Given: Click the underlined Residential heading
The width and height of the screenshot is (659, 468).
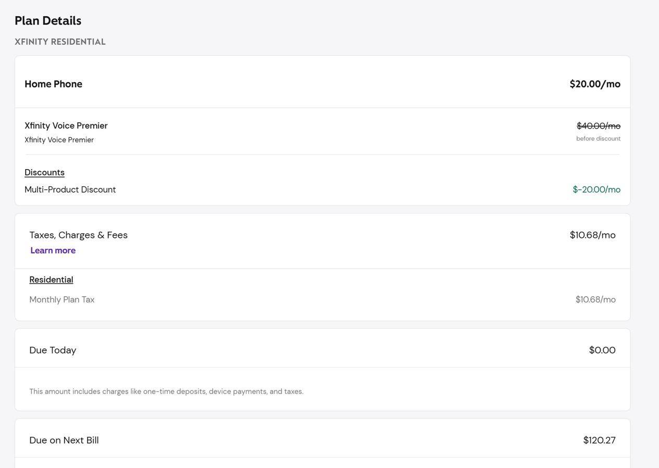Looking at the screenshot, I should point(51,280).
